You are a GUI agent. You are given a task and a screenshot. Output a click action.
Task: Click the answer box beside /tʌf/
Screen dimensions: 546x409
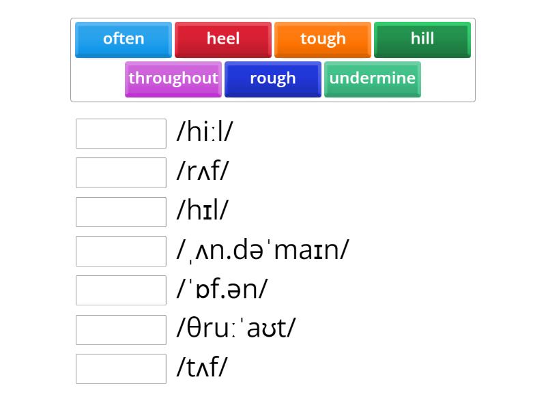pos(120,369)
